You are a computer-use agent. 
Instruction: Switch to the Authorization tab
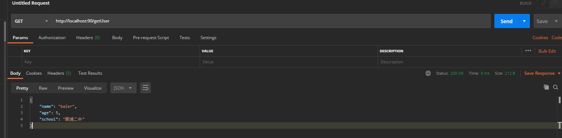52,38
